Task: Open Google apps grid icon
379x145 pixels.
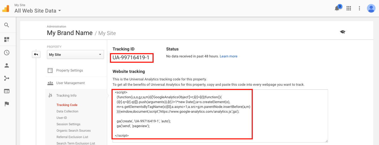Action: coord(349,8)
